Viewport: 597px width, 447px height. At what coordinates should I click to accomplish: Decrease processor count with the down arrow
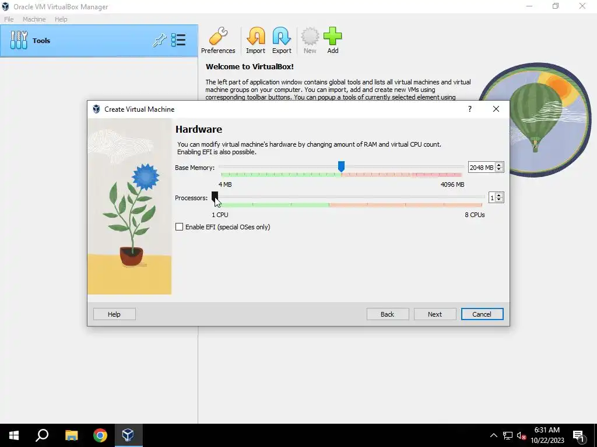click(x=499, y=200)
